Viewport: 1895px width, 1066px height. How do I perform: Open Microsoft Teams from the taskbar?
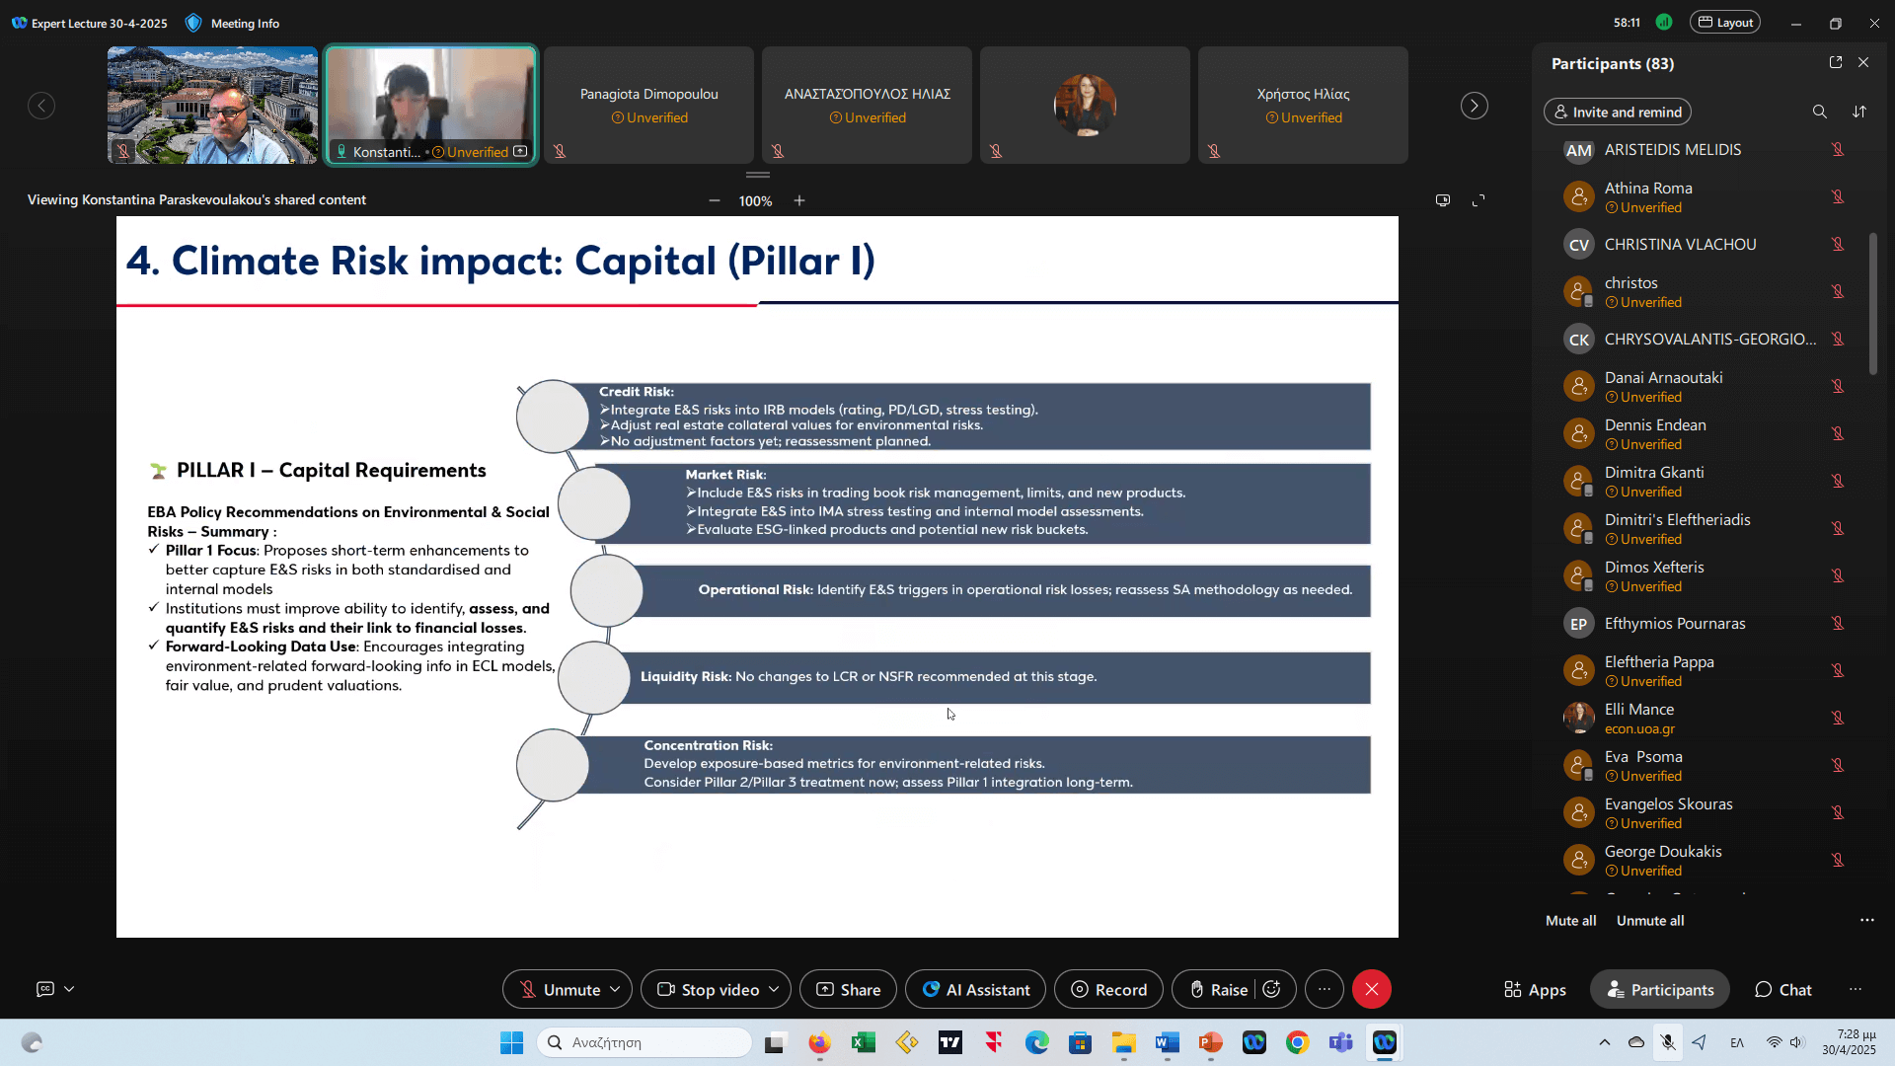coord(1341,1042)
